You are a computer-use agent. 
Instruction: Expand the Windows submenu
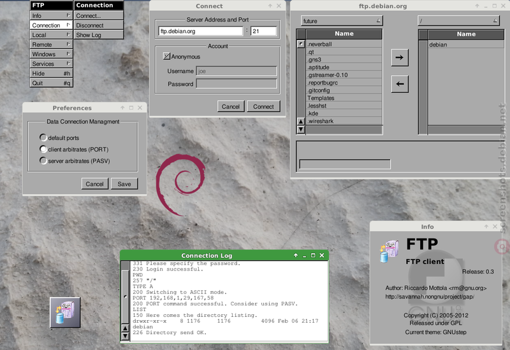click(52, 54)
